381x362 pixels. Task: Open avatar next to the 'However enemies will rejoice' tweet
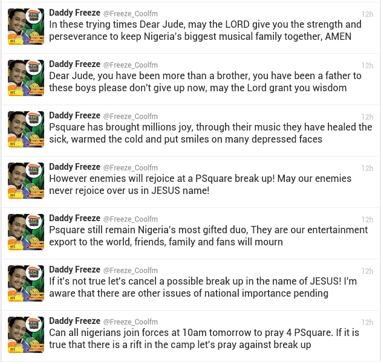[26, 180]
